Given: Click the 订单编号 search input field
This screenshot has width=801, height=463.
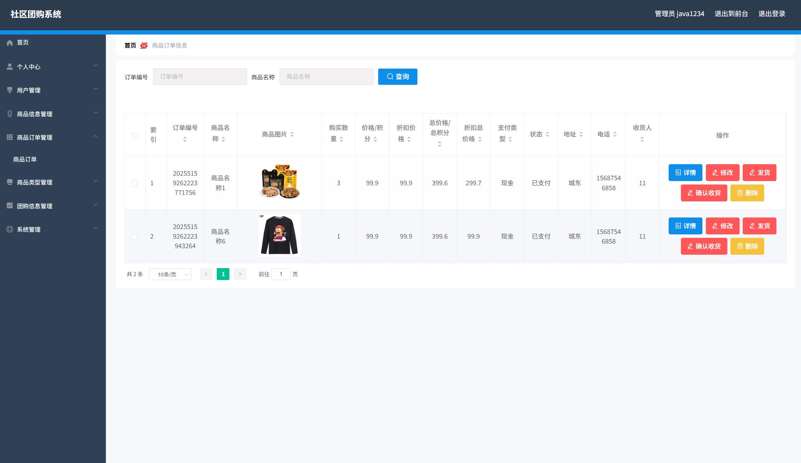Looking at the screenshot, I should tap(200, 77).
